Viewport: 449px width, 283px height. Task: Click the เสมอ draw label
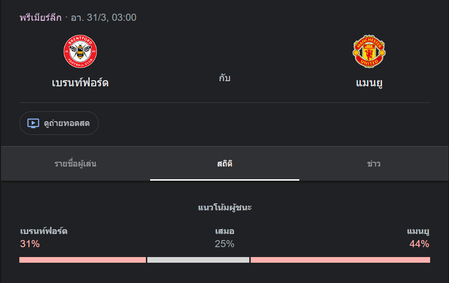[225, 231]
